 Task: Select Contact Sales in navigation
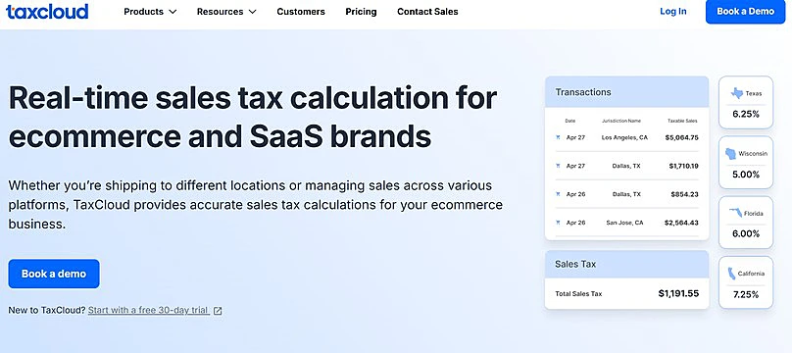427,12
